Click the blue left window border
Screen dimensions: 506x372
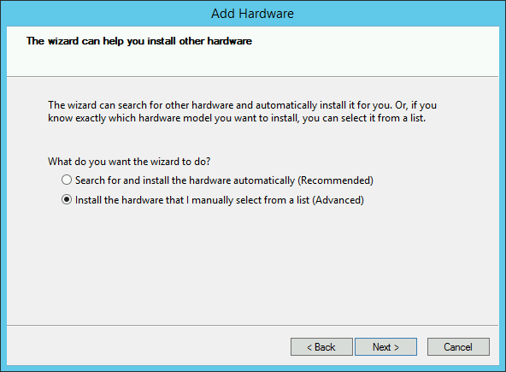[3, 194]
